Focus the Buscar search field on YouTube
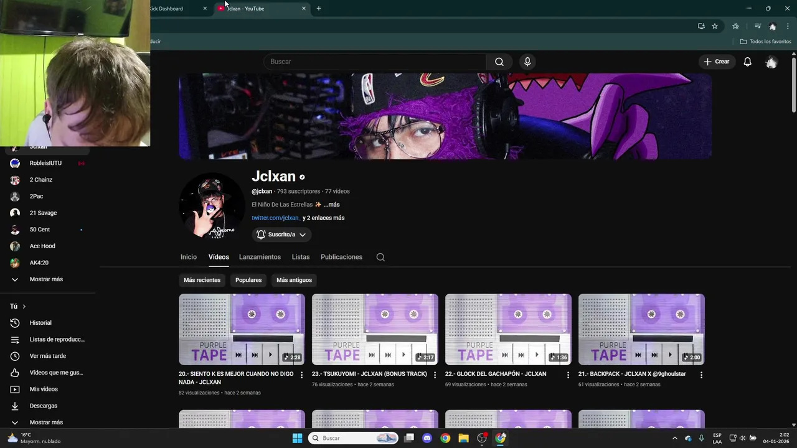The image size is (797, 448). 375,62
